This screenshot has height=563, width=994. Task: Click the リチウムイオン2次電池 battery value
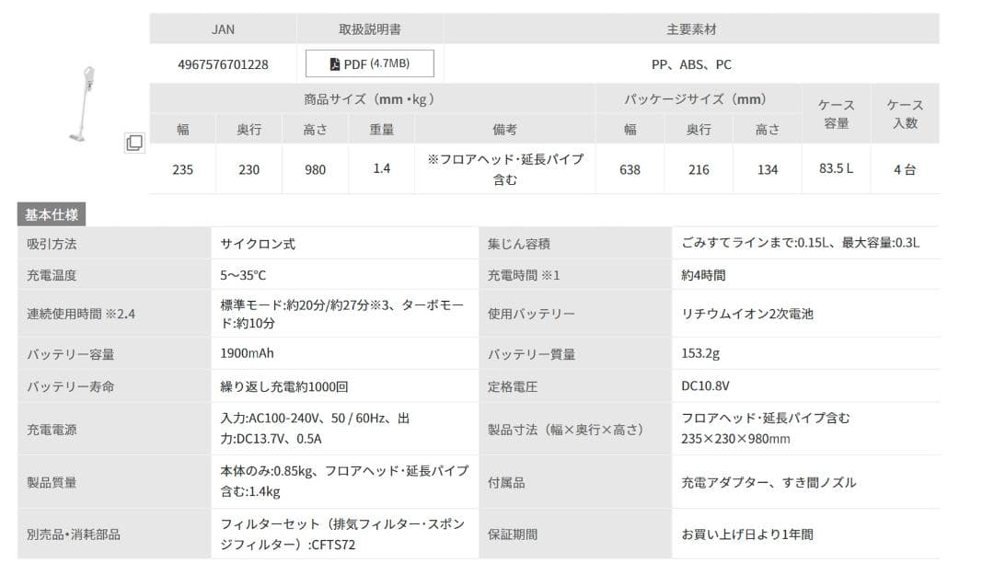[x=747, y=314]
